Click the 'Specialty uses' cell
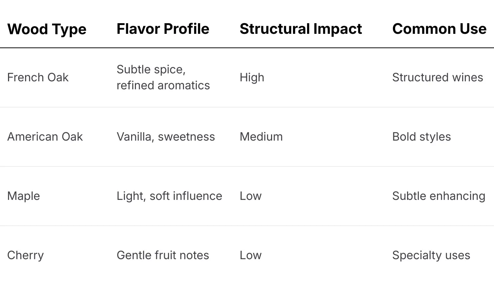Image resolution: width=494 pixels, height=285 pixels. pos(431,255)
